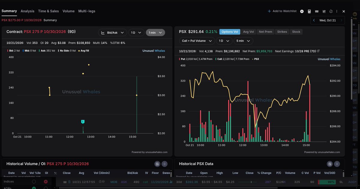Go to next date with right arrow
Screen dimensions: 360x189
[341, 20]
